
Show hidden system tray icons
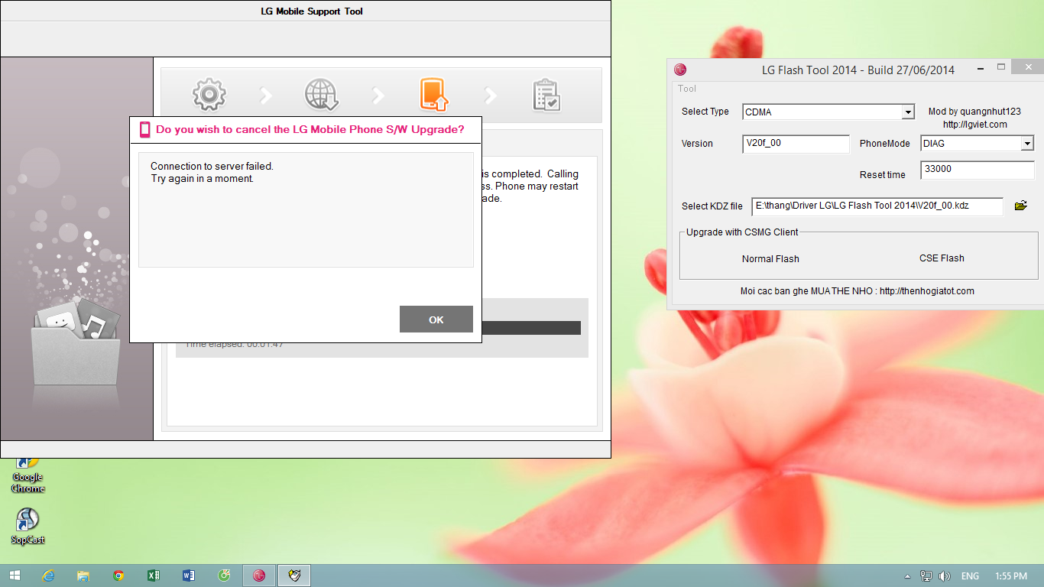coord(907,576)
